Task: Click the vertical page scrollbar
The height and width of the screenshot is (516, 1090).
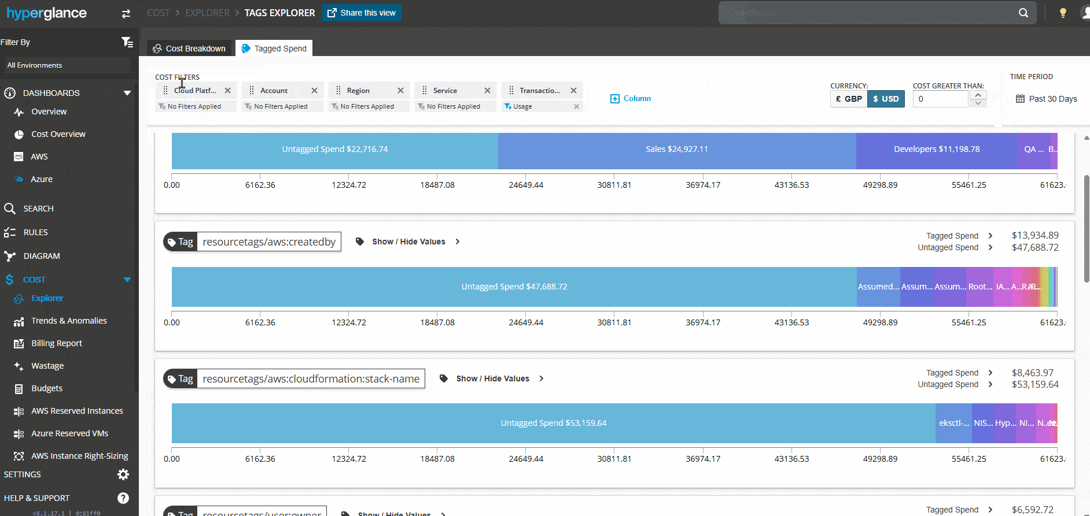Action: pos(1087,229)
